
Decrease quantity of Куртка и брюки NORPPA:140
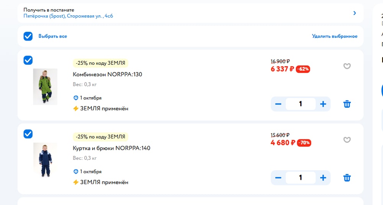coord(278,178)
